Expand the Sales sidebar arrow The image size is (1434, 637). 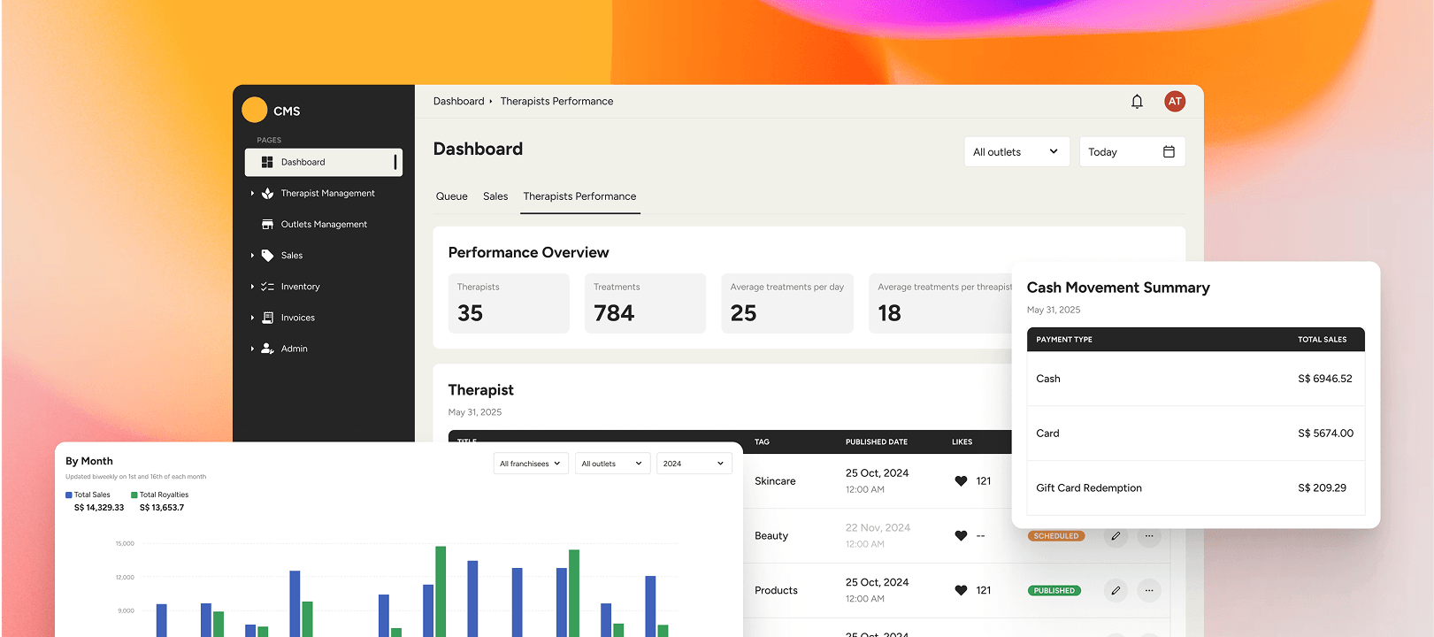[x=252, y=256]
